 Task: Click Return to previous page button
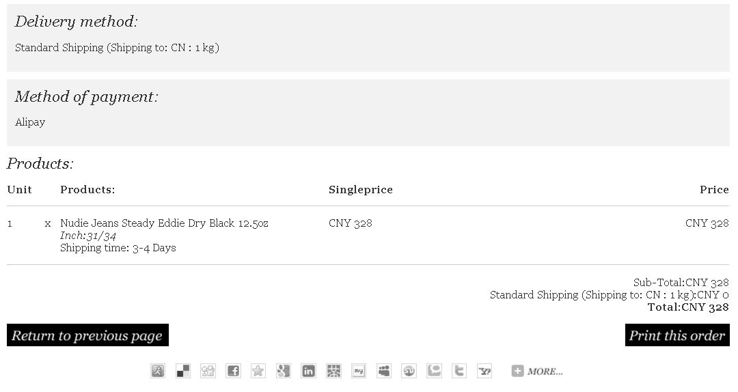click(87, 335)
